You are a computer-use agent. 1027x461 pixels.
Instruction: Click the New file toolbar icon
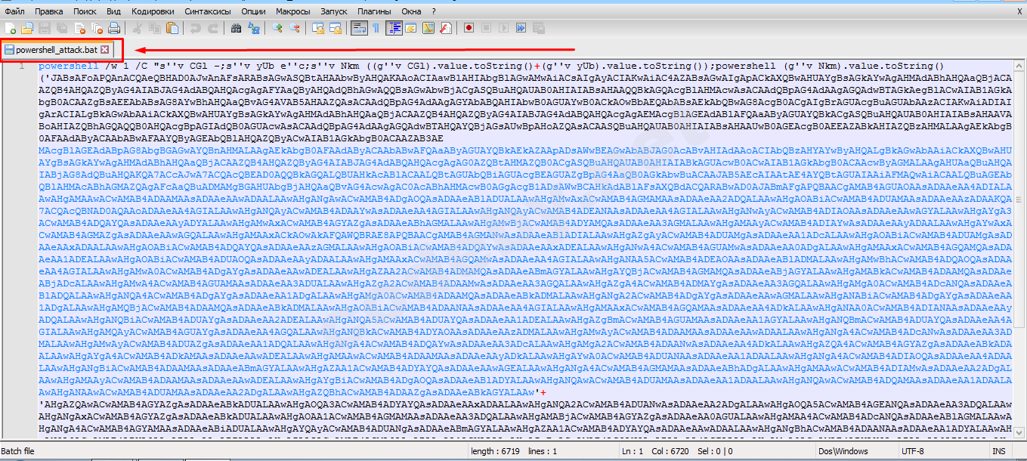(x=10, y=28)
